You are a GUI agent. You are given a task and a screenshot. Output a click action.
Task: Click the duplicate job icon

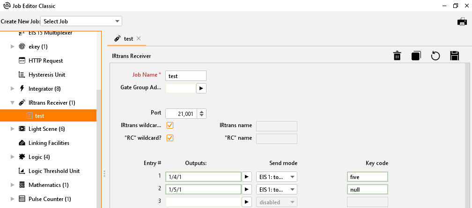pyautogui.click(x=416, y=56)
